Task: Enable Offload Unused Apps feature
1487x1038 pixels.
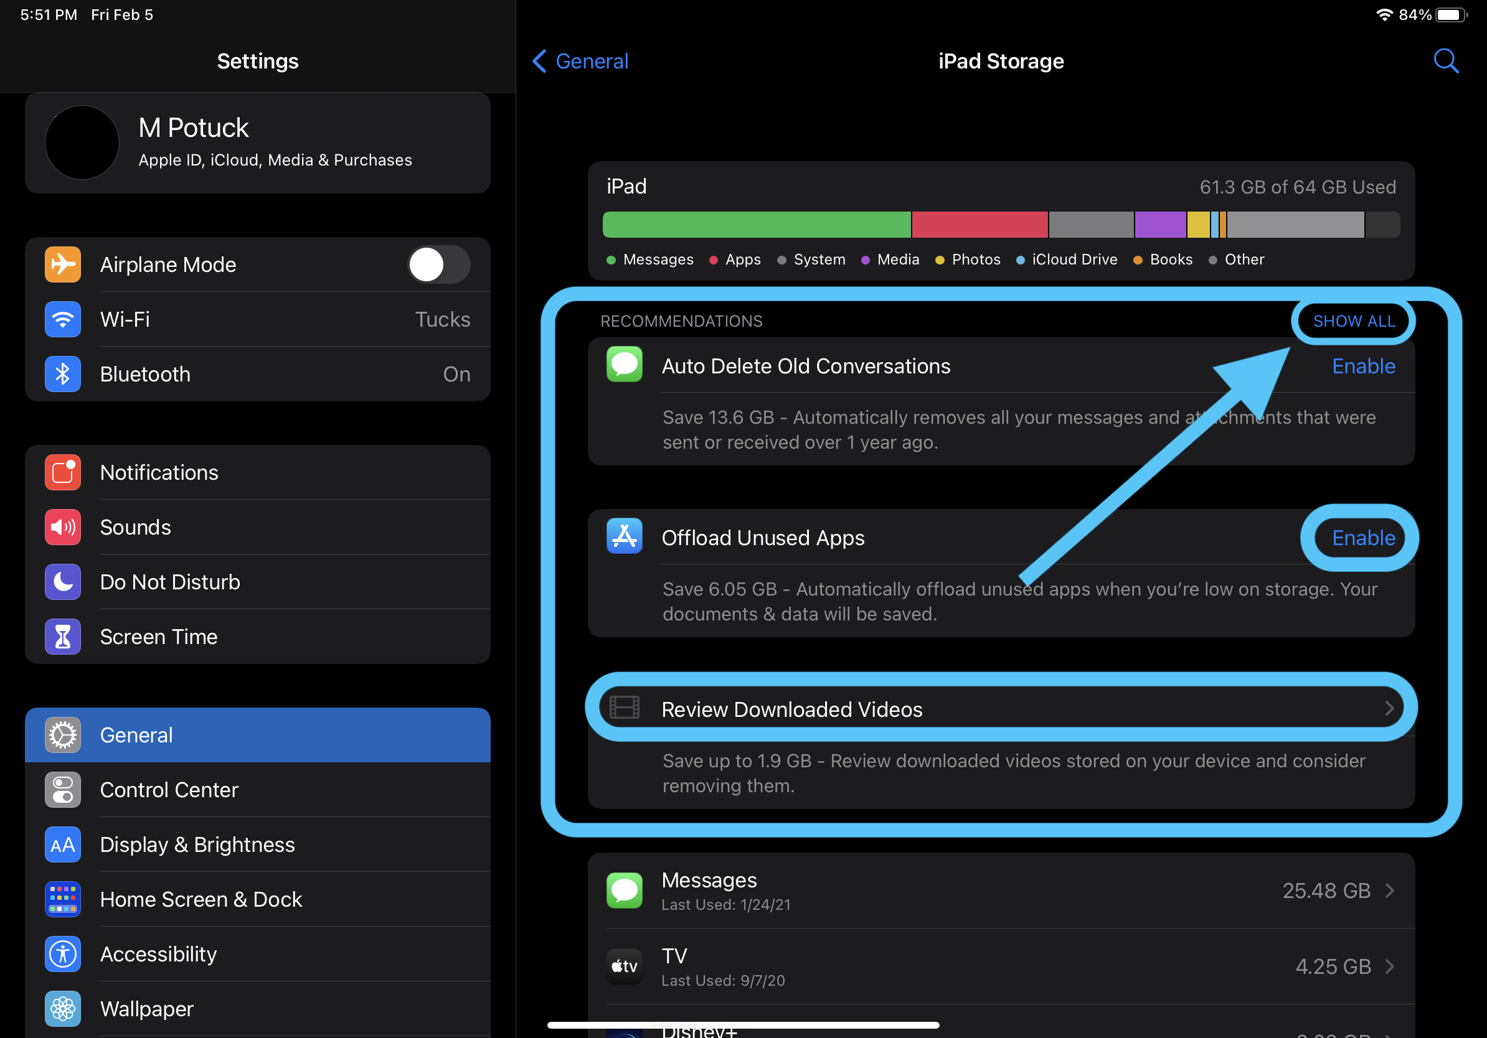Action: 1362,538
